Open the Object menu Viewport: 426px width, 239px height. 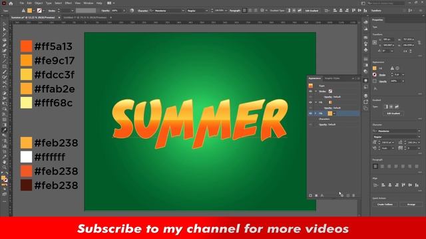coord(39,3)
